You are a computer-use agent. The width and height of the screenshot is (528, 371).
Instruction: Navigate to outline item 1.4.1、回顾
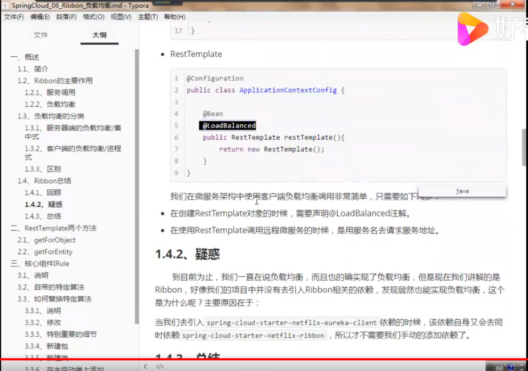coord(43,192)
